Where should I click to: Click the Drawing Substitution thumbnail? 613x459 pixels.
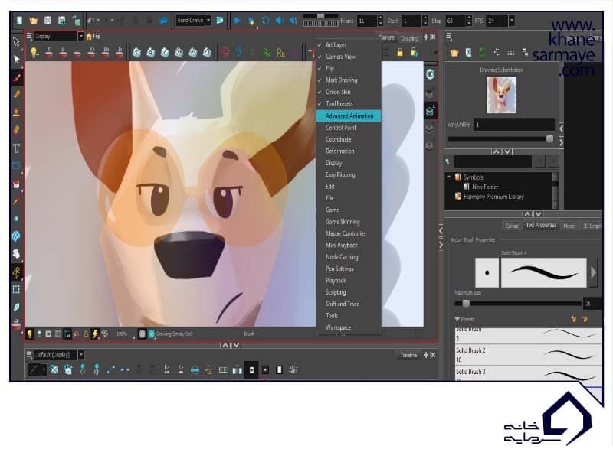pyautogui.click(x=501, y=94)
